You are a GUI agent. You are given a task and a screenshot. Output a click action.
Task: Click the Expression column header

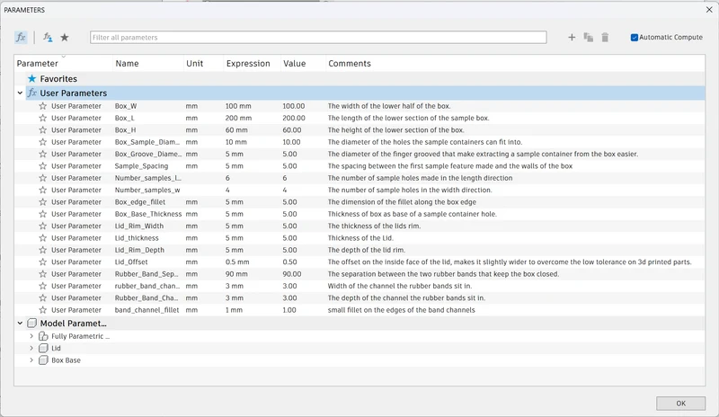pyautogui.click(x=248, y=64)
